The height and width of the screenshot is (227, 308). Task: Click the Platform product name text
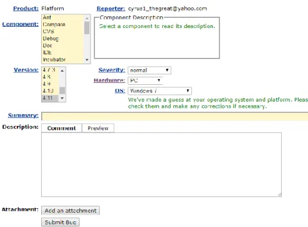[52, 9]
